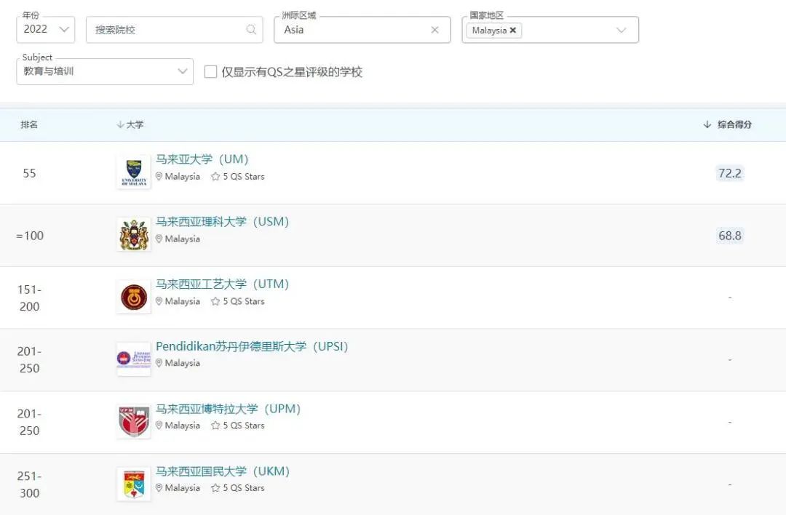Click the UTM university crest logo
The width and height of the screenshot is (786, 515).
point(132,296)
